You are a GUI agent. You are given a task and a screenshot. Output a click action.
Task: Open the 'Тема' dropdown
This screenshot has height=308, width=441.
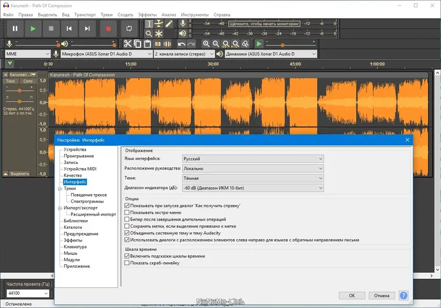[253, 178]
